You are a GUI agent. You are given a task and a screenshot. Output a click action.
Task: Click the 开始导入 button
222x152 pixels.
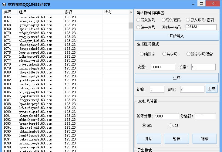177,36
